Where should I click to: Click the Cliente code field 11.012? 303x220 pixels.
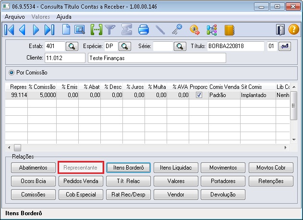coord(65,58)
